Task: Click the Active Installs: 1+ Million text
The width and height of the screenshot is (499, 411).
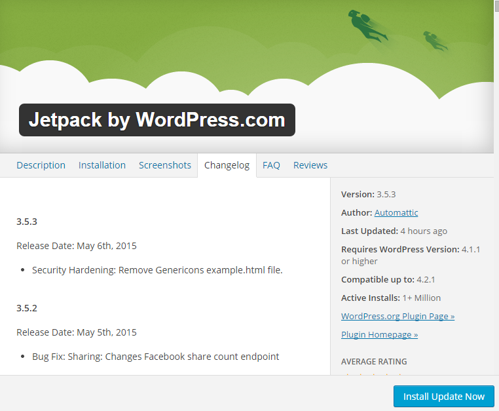Action: click(391, 298)
